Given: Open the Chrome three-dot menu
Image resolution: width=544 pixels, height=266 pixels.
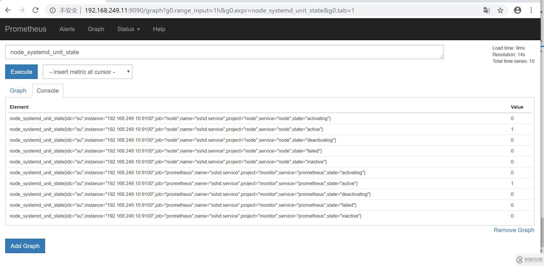Looking at the screenshot, I should point(531,10).
